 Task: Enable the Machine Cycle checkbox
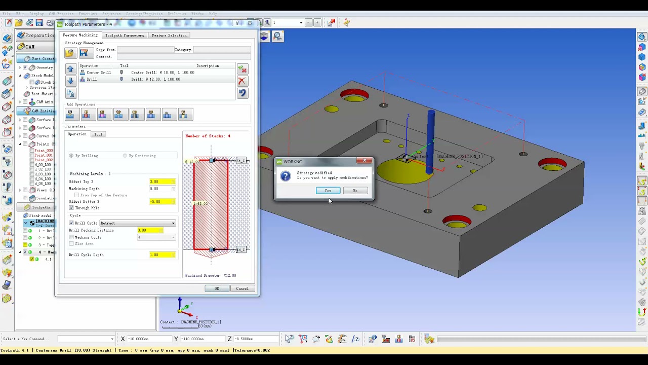(x=71, y=237)
